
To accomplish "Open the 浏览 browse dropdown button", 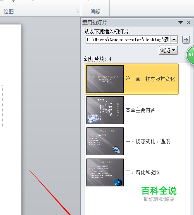I will 168,50.
